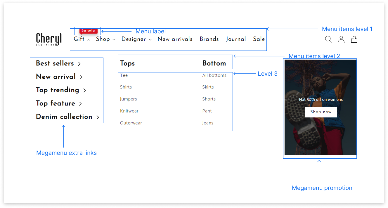
Task: Open the Knitwear link
Action: [x=129, y=111]
